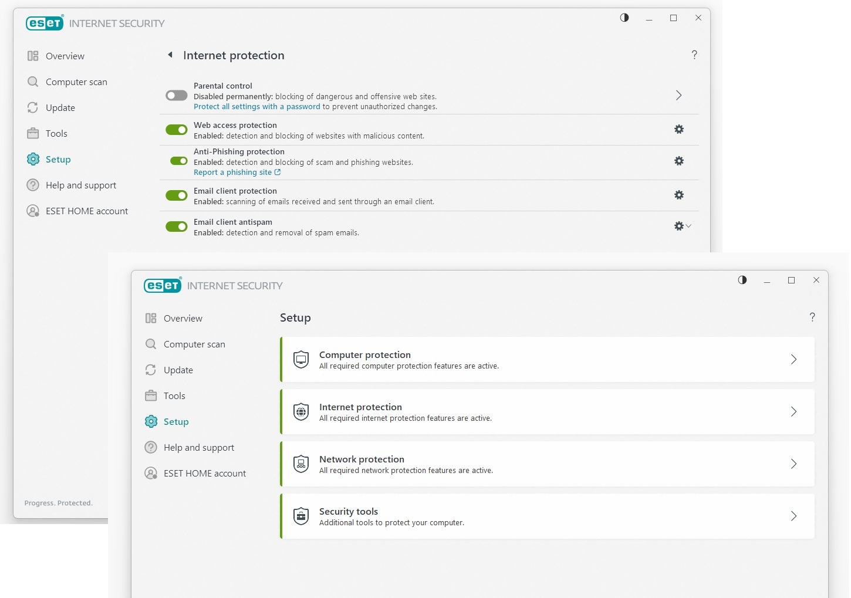Toggle the Parental control switch
851x598 pixels.
point(176,96)
